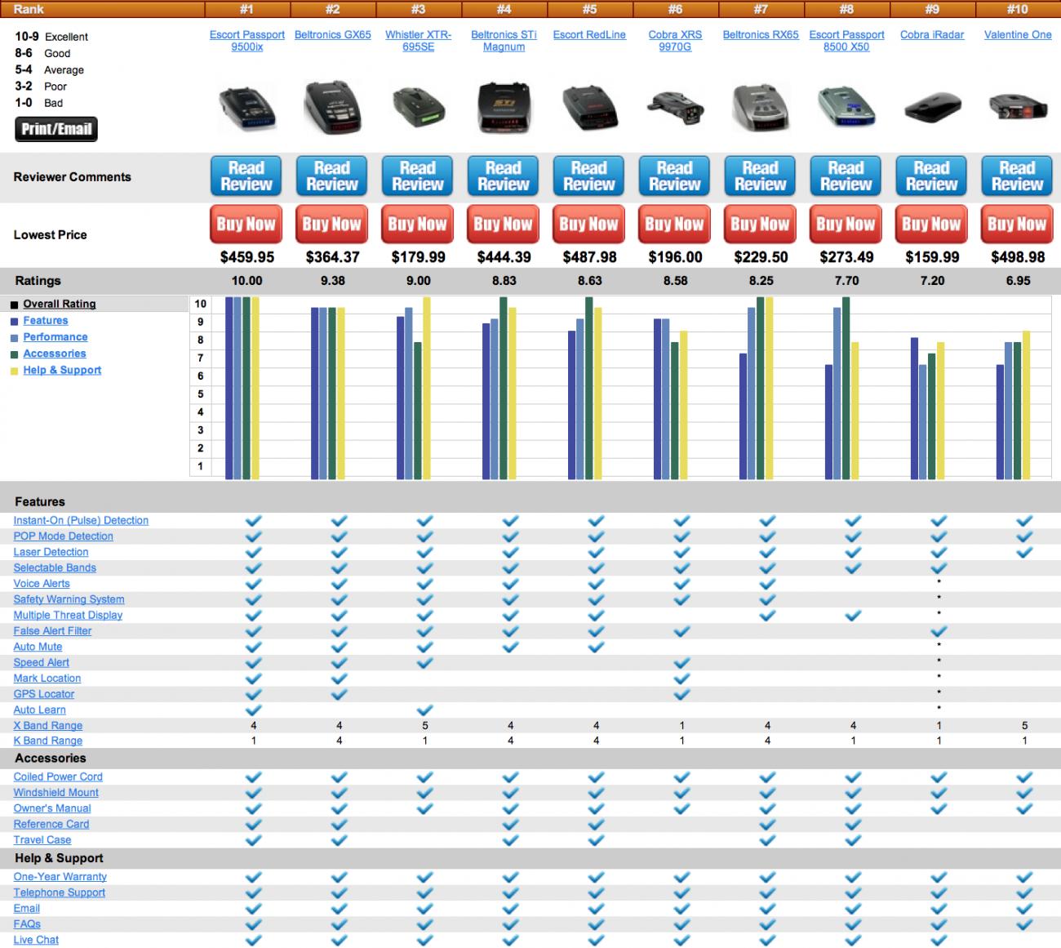The width and height of the screenshot is (1061, 948).
Task: Select Overall Rating in chart legend
Action: (60, 304)
